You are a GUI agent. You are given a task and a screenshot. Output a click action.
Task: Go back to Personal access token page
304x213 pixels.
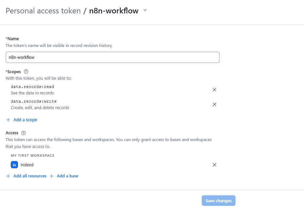[x=43, y=11]
